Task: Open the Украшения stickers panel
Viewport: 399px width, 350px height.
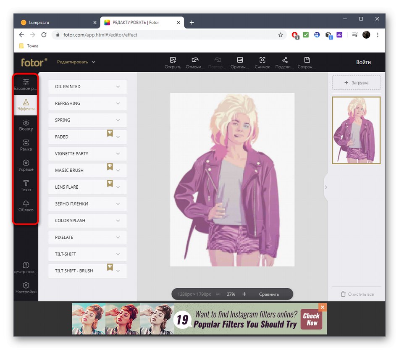Action: click(x=26, y=165)
